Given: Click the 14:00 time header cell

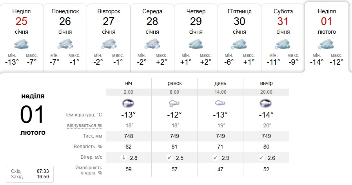Looking at the screenshot, I should [x=220, y=92].
